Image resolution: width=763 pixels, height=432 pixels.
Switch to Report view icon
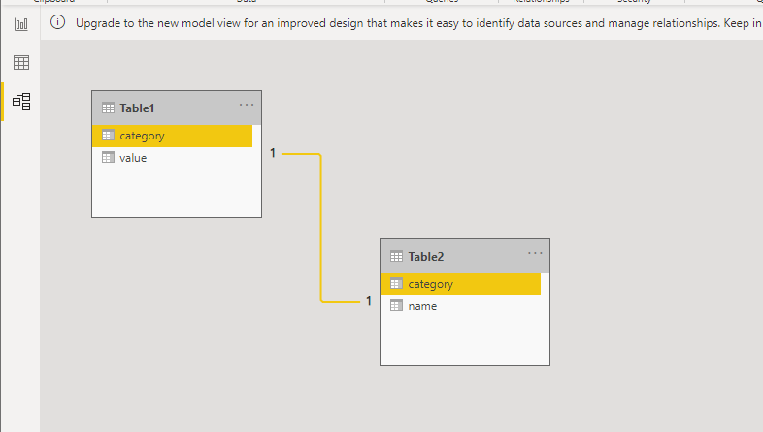21,24
